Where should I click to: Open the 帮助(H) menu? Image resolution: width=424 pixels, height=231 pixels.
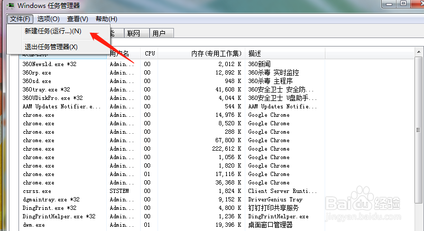coord(106,19)
